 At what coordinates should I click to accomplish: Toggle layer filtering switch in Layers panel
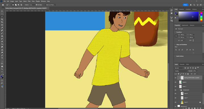[198, 68]
